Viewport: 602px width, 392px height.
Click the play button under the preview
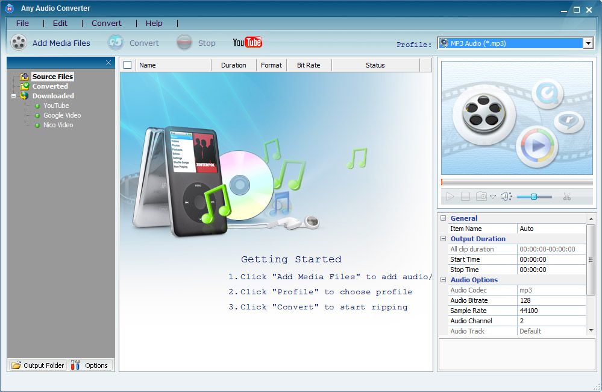coord(450,197)
